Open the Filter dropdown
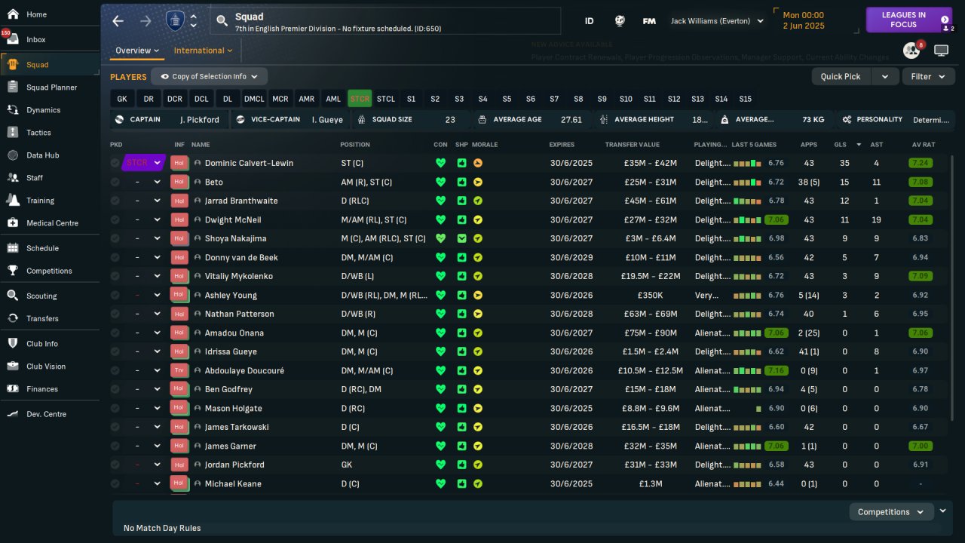The image size is (965, 543). coord(927,76)
